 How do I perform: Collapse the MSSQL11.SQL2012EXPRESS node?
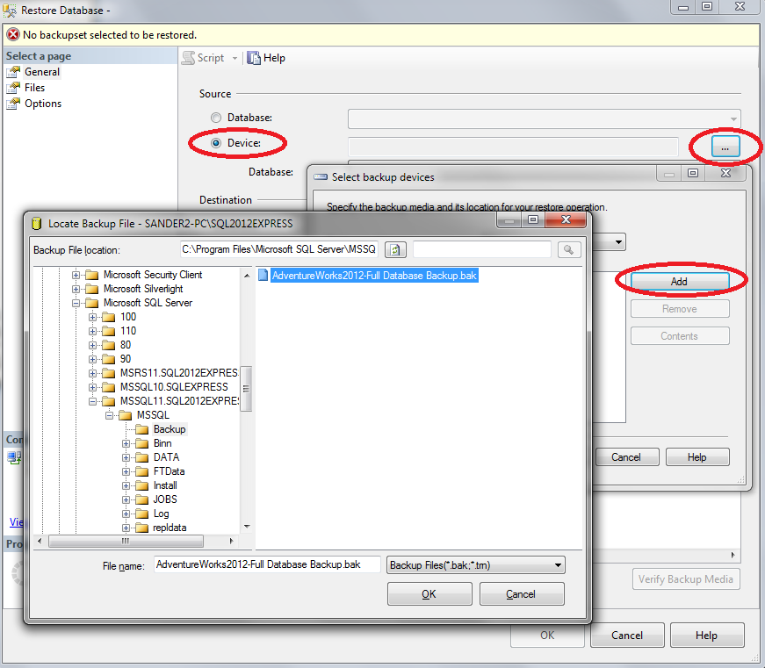[x=94, y=401]
